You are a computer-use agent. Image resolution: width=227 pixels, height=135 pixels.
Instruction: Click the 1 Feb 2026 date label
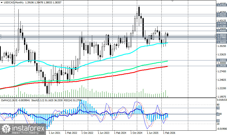[x=169, y=133]
